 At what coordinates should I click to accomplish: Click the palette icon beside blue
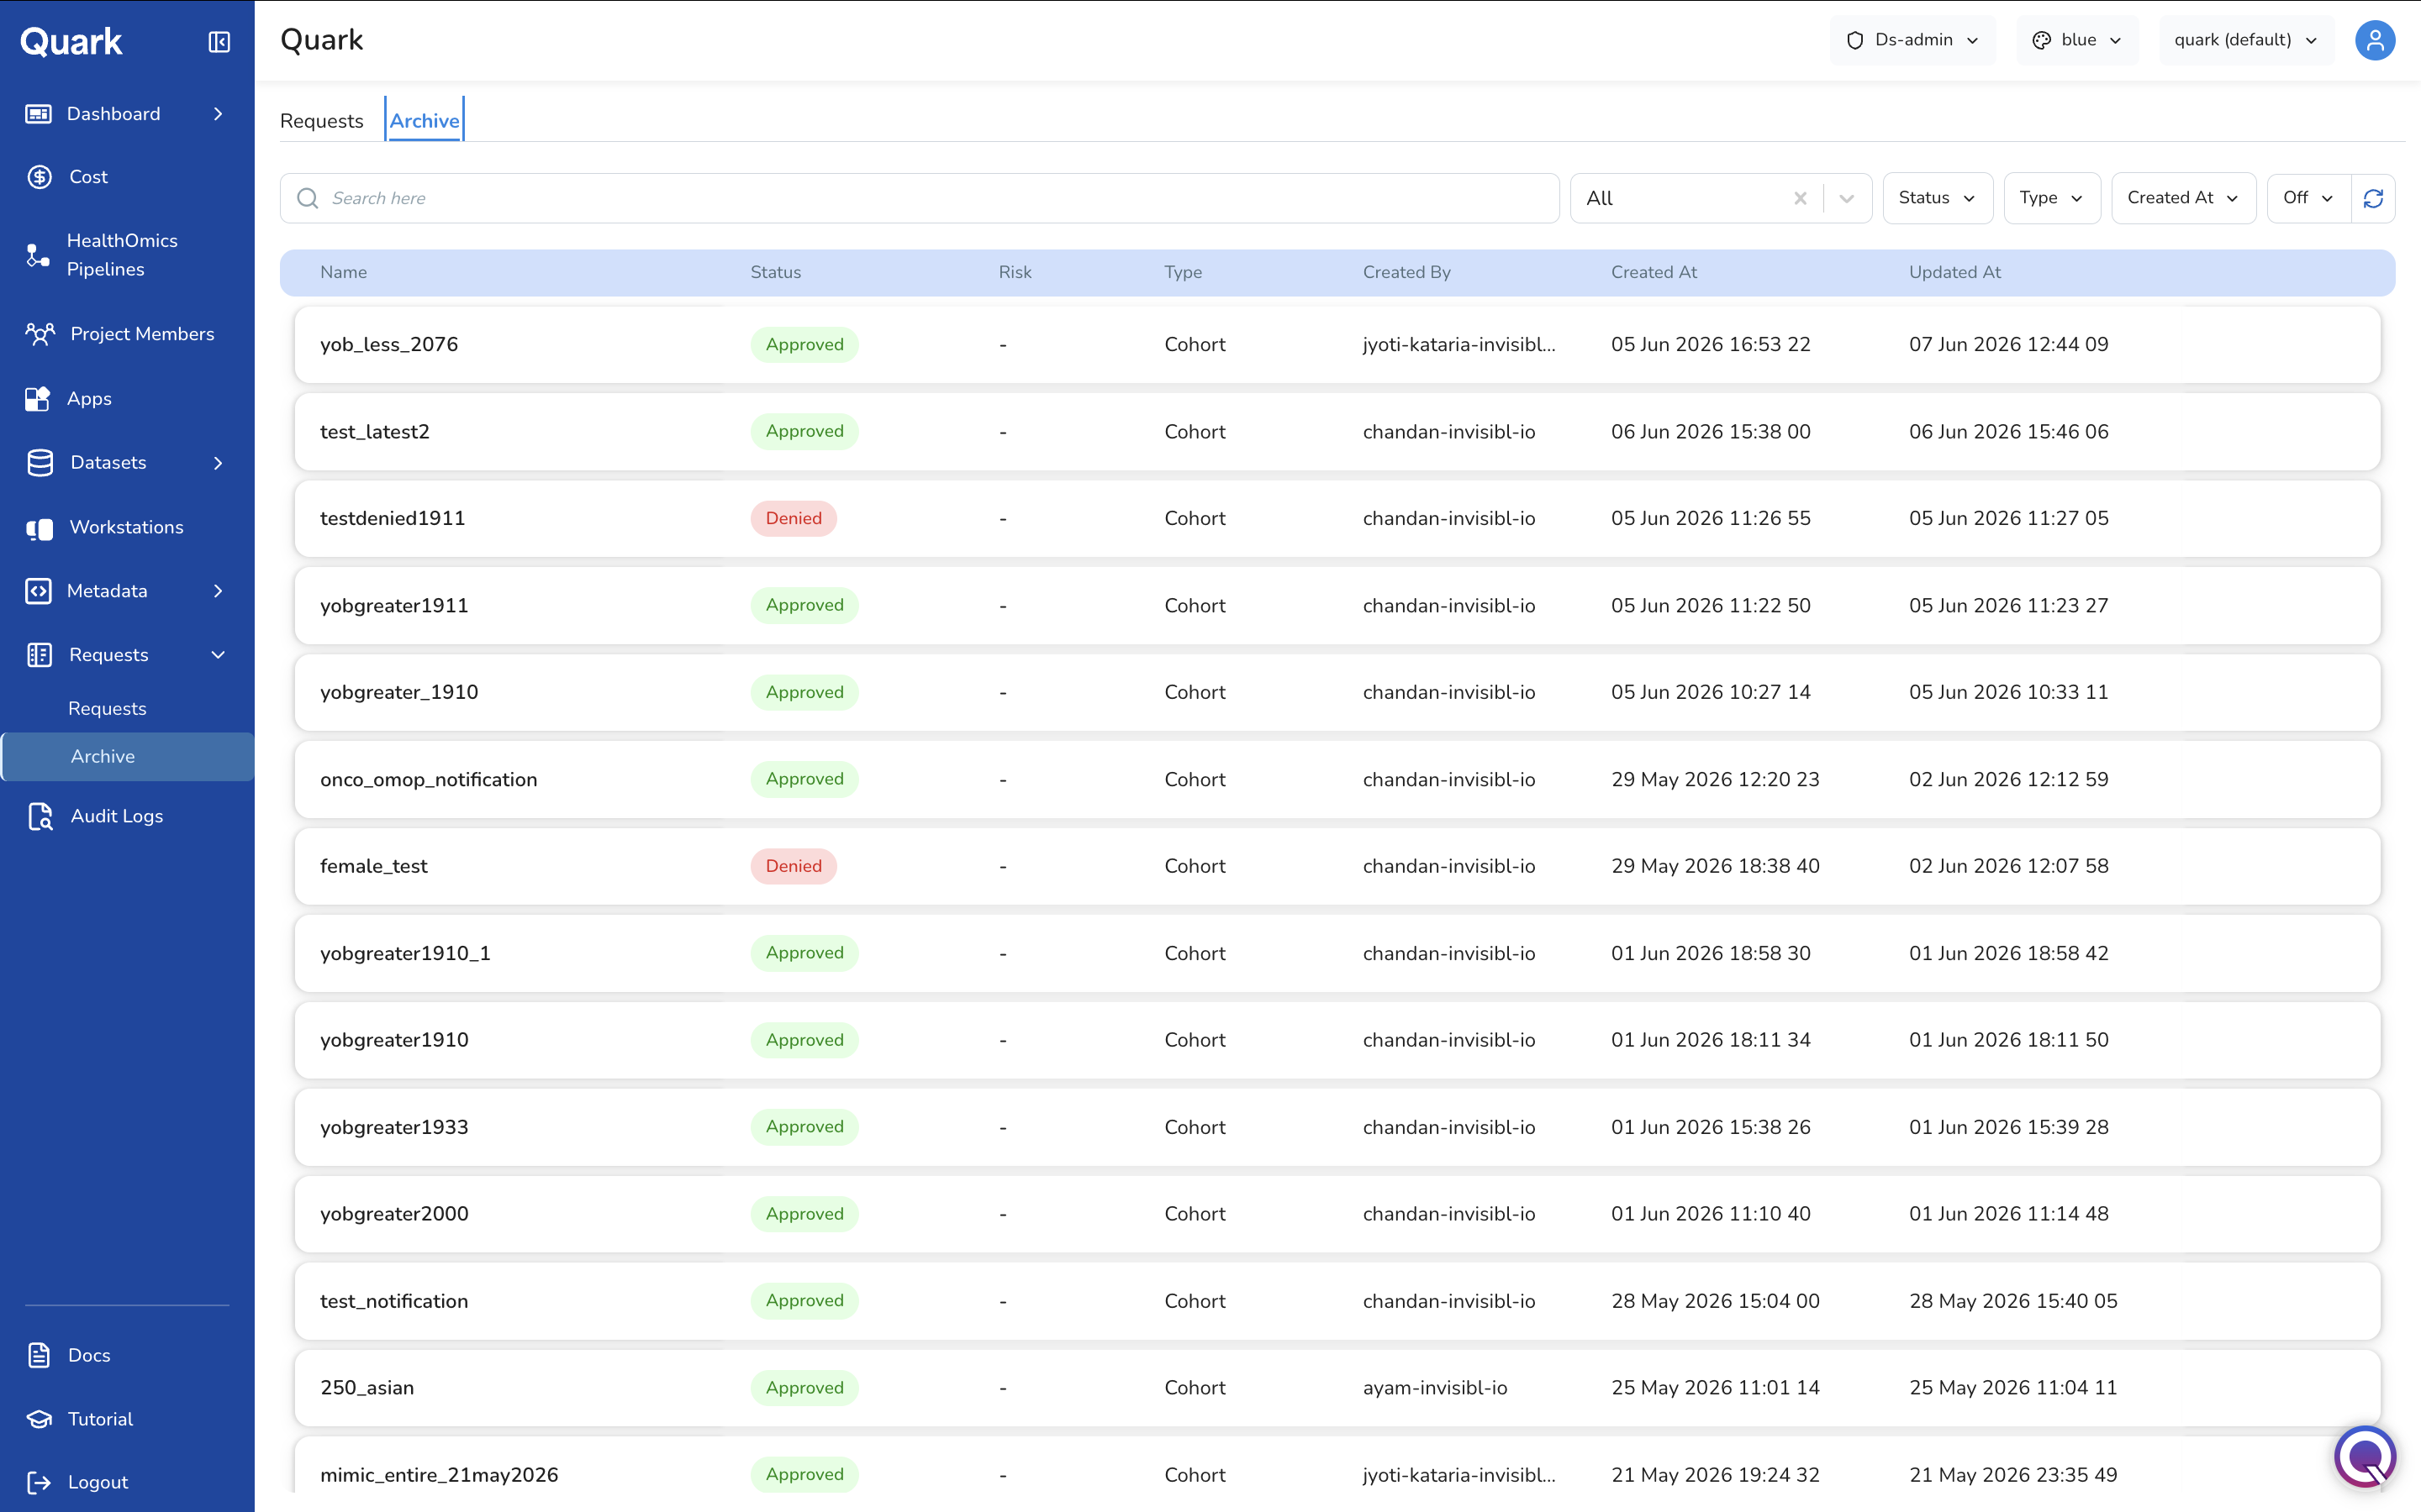tap(2042, 41)
